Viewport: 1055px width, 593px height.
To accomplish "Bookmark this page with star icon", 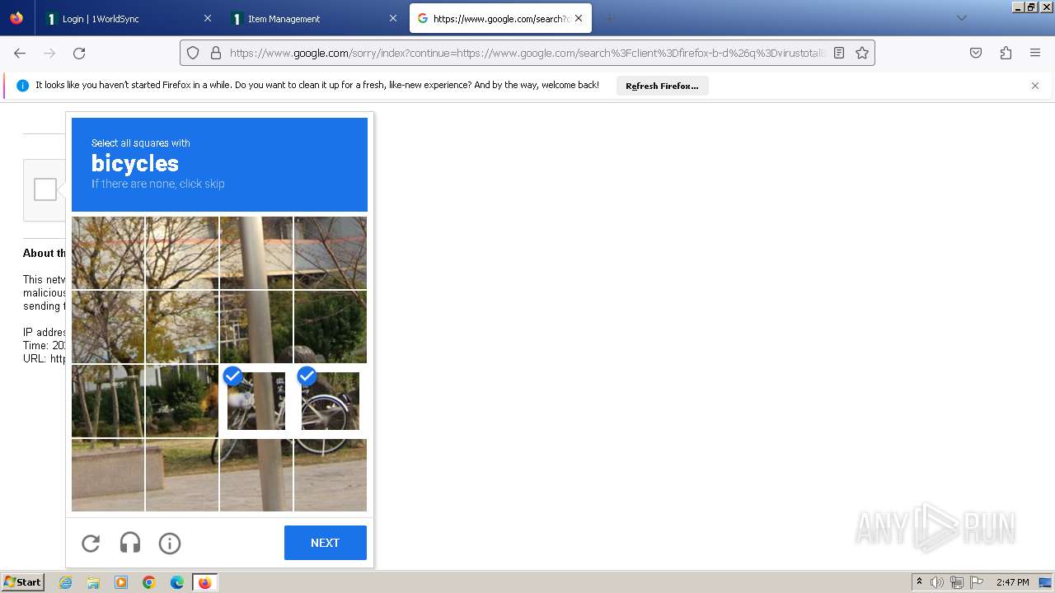I will [862, 53].
